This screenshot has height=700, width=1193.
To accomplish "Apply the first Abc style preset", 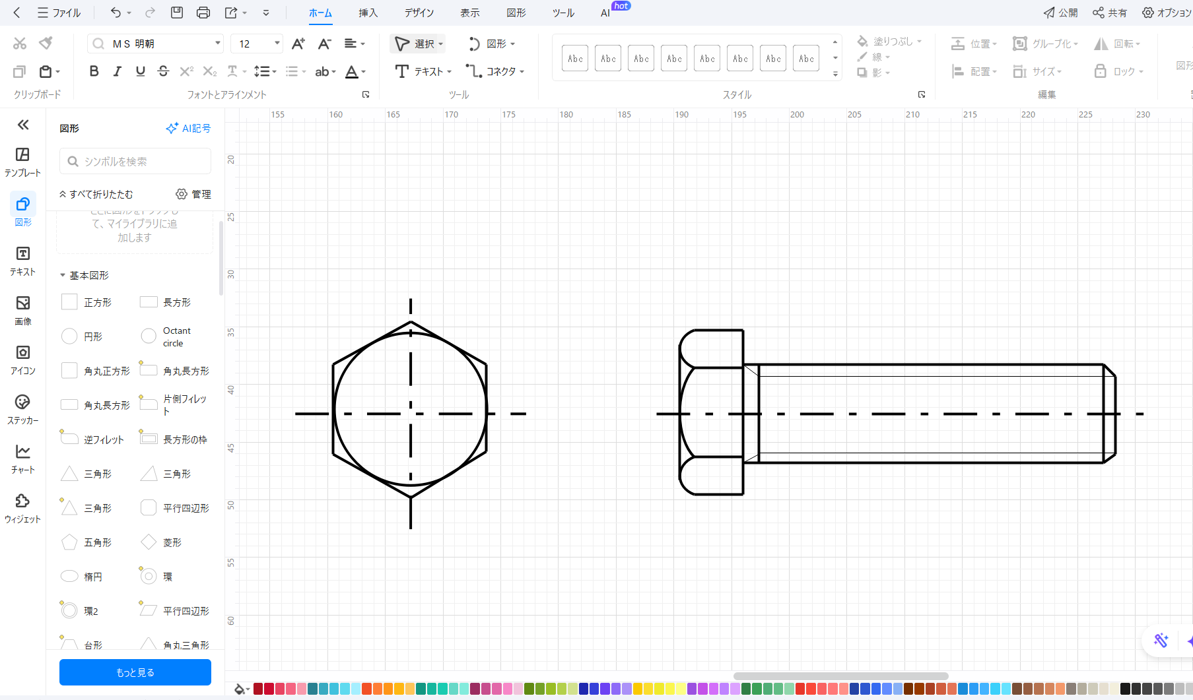I will tap(575, 58).
